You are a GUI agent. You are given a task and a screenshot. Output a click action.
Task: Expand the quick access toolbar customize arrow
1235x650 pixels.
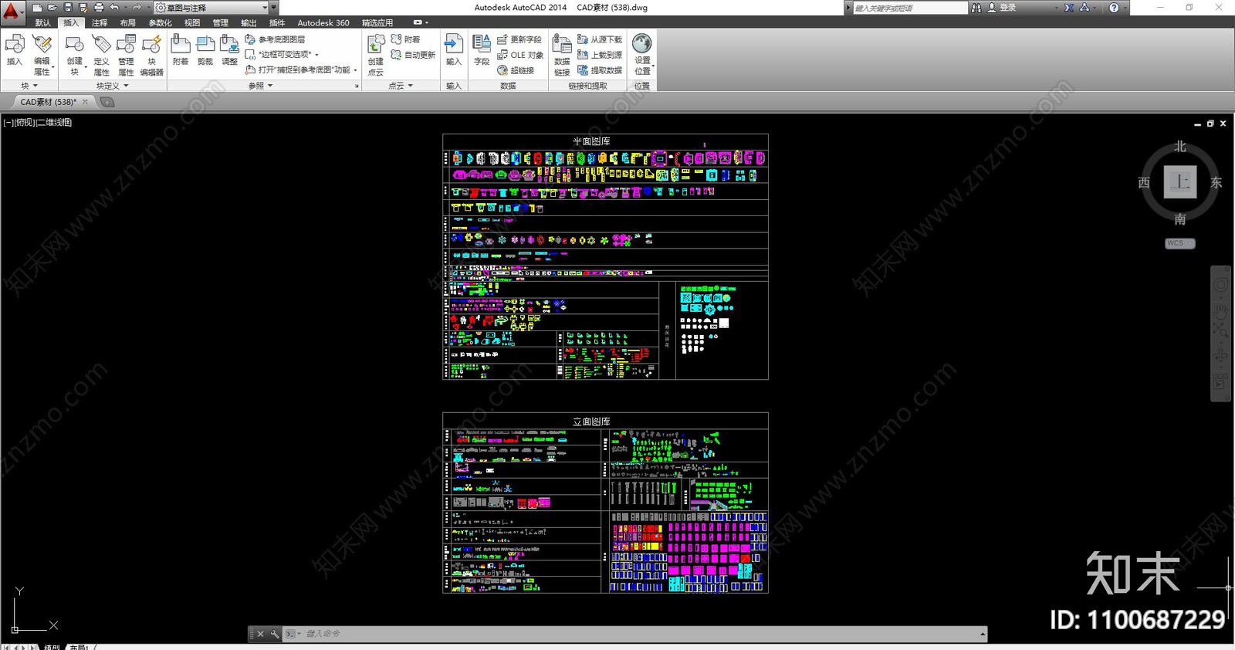[274, 8]
